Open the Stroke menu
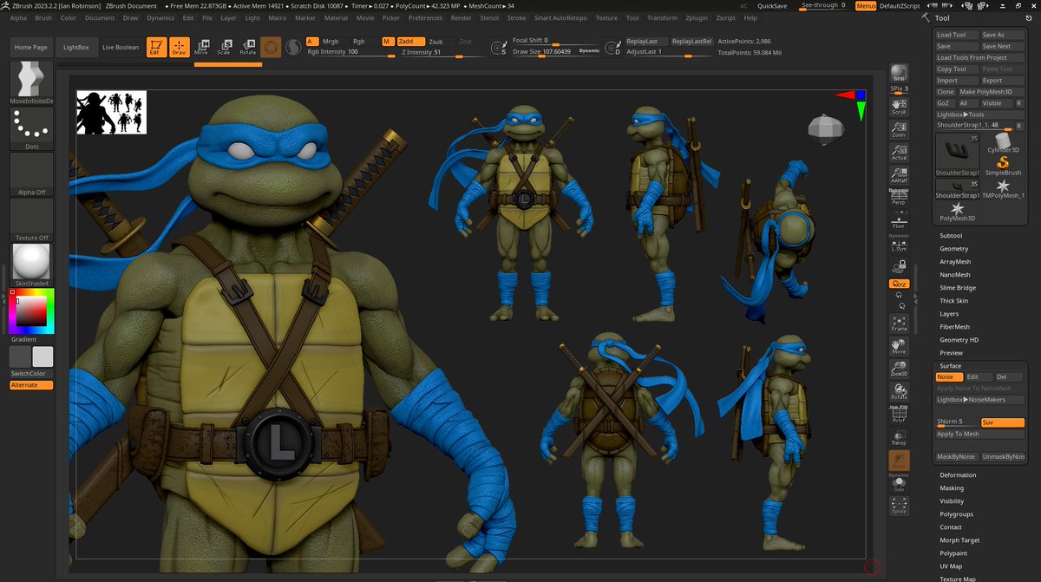The height and width of the screenshot is (582, 1041). [x=516, y=17]
